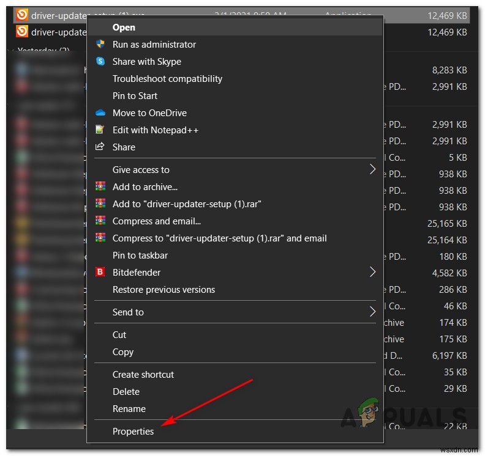Click the Notepad++ icon in menu
The image size is (485, 456).
point(100,130)
